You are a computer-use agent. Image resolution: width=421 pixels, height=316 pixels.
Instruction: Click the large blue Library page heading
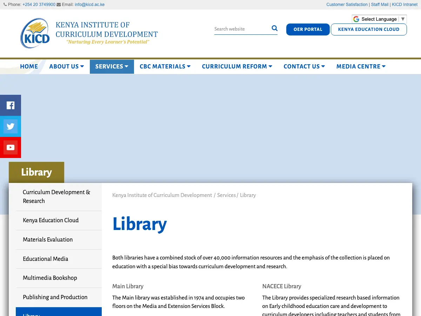point(140,224)
